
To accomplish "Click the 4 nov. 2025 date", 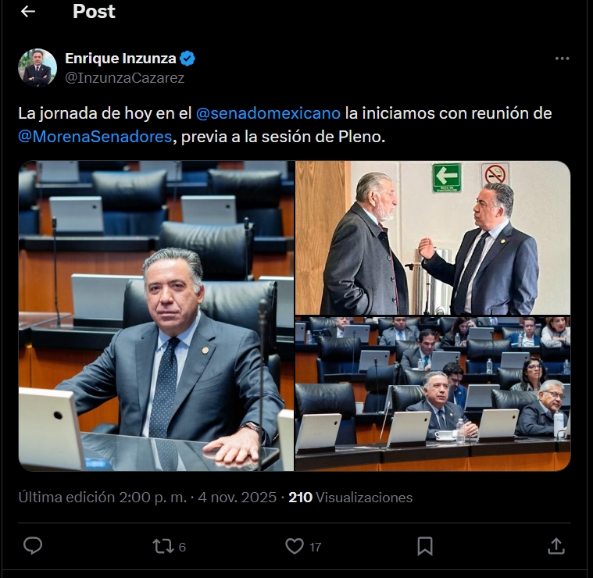I will 238,498.
